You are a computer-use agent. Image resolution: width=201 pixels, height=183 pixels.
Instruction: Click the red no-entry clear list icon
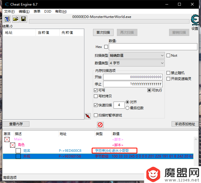point(100,125)
